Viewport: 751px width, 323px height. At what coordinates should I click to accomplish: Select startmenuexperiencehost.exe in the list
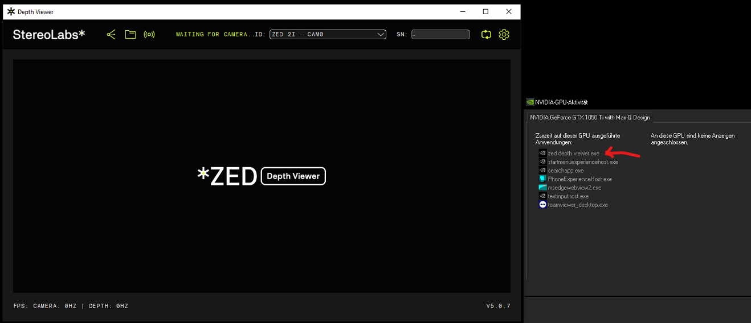(x=582, y=162)
